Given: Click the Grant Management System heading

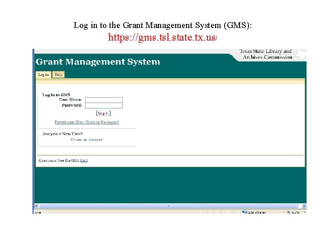Looking at the screenshot, I should (98, 61).
